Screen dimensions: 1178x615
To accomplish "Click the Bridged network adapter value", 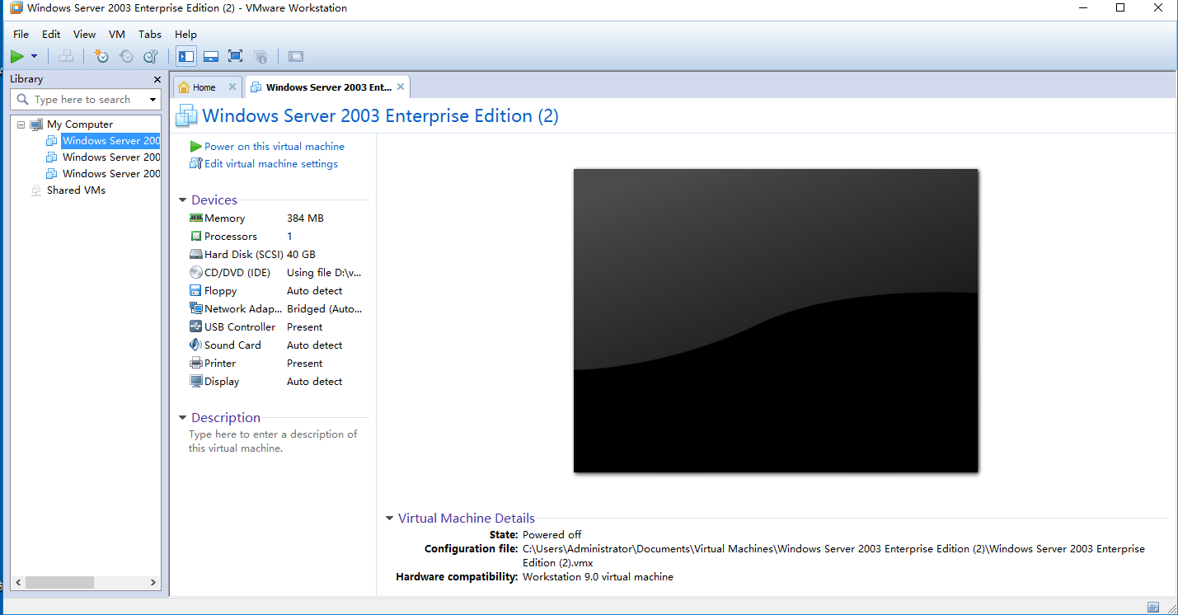I will pos(324,309).
